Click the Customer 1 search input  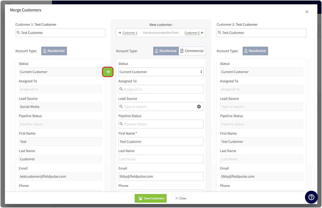60,33
